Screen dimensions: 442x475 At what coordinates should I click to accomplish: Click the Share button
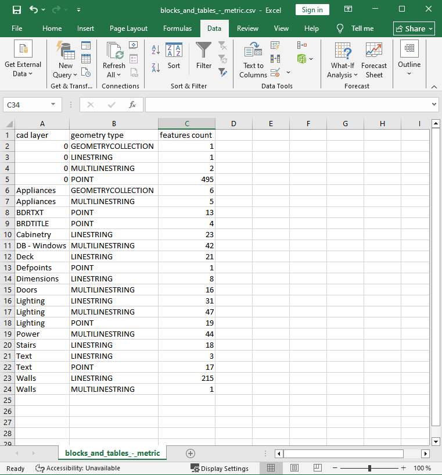(414, 28)
